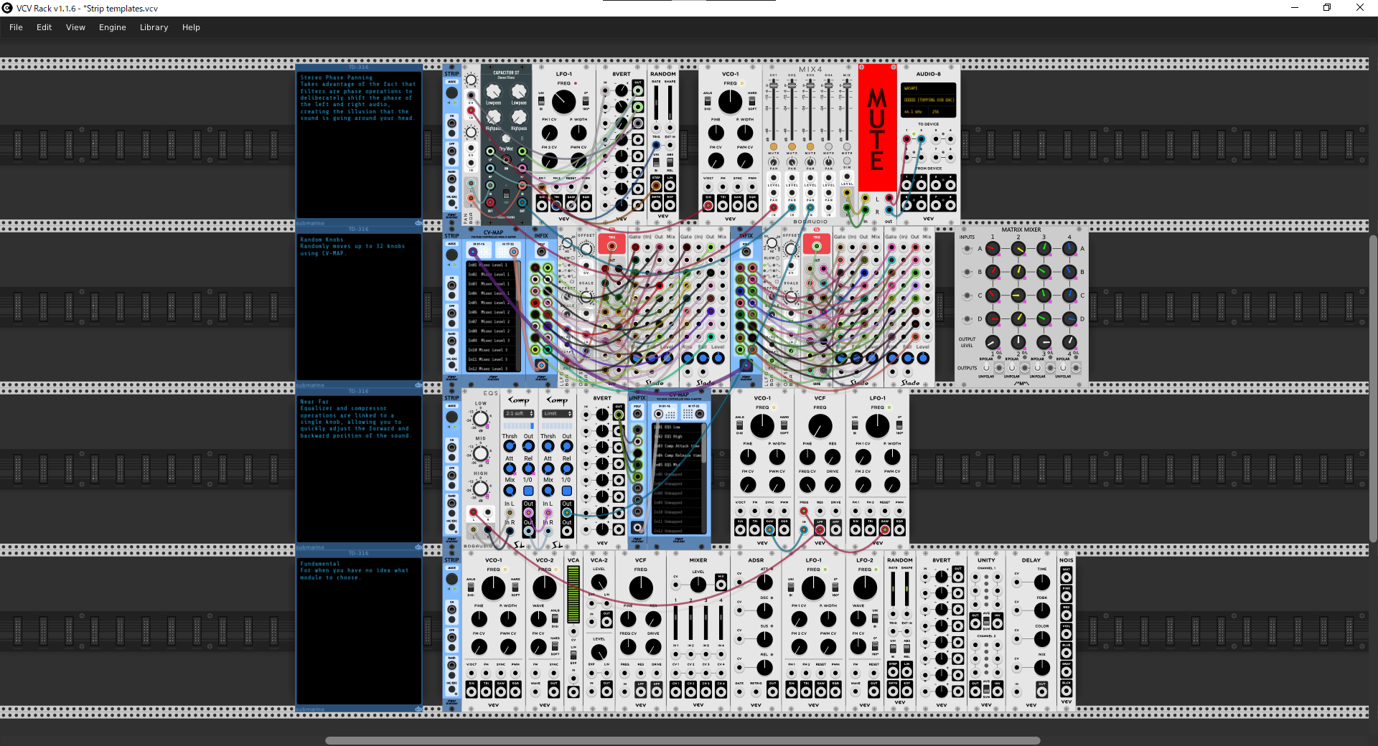Click the left Lowpass knob on Capacitor ST
The image size is (1378, 746).
click(494, 92)
